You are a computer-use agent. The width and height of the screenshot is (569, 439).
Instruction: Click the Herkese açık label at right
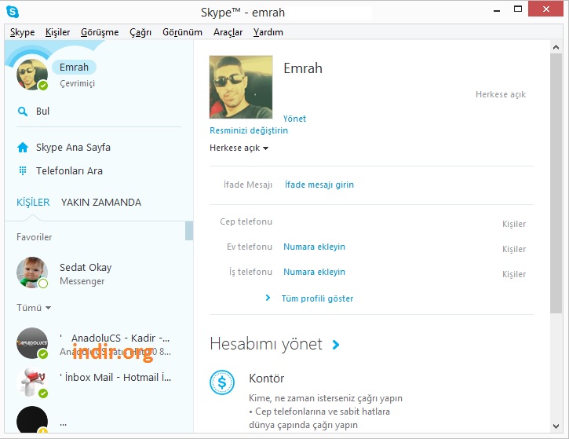click(501, 94)
